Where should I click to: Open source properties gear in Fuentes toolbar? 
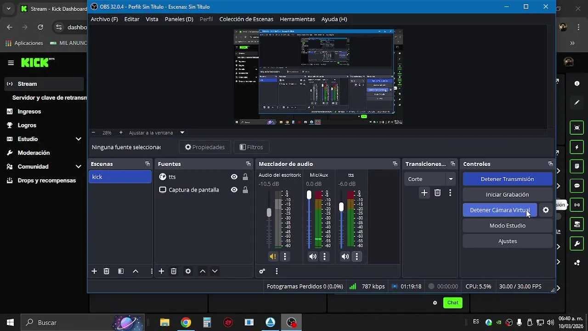pyautogui.click(x=188, y=271)
